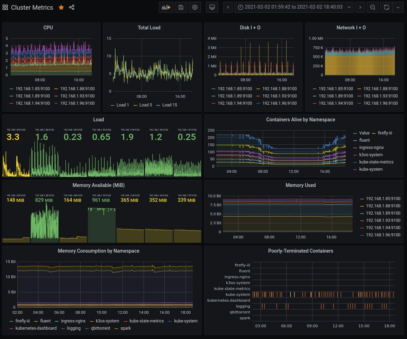The height and width of the screenshot is (339, 407).
Task: Open the time range picker dropdown
Action: (x=294, y=7)
